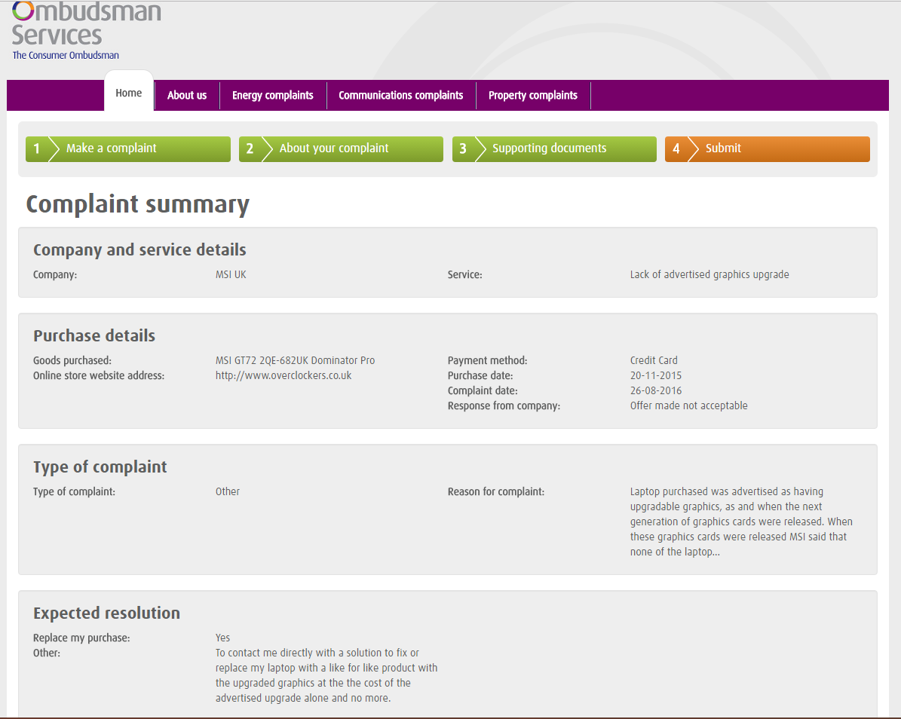
Task: Open Communications complaints menu item
Action: coord(400,95)
